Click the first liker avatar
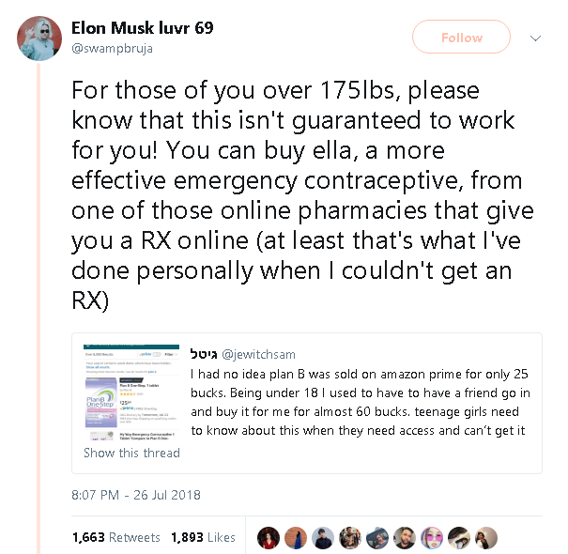This screenshot has width=568, height=554. point(268,538)
